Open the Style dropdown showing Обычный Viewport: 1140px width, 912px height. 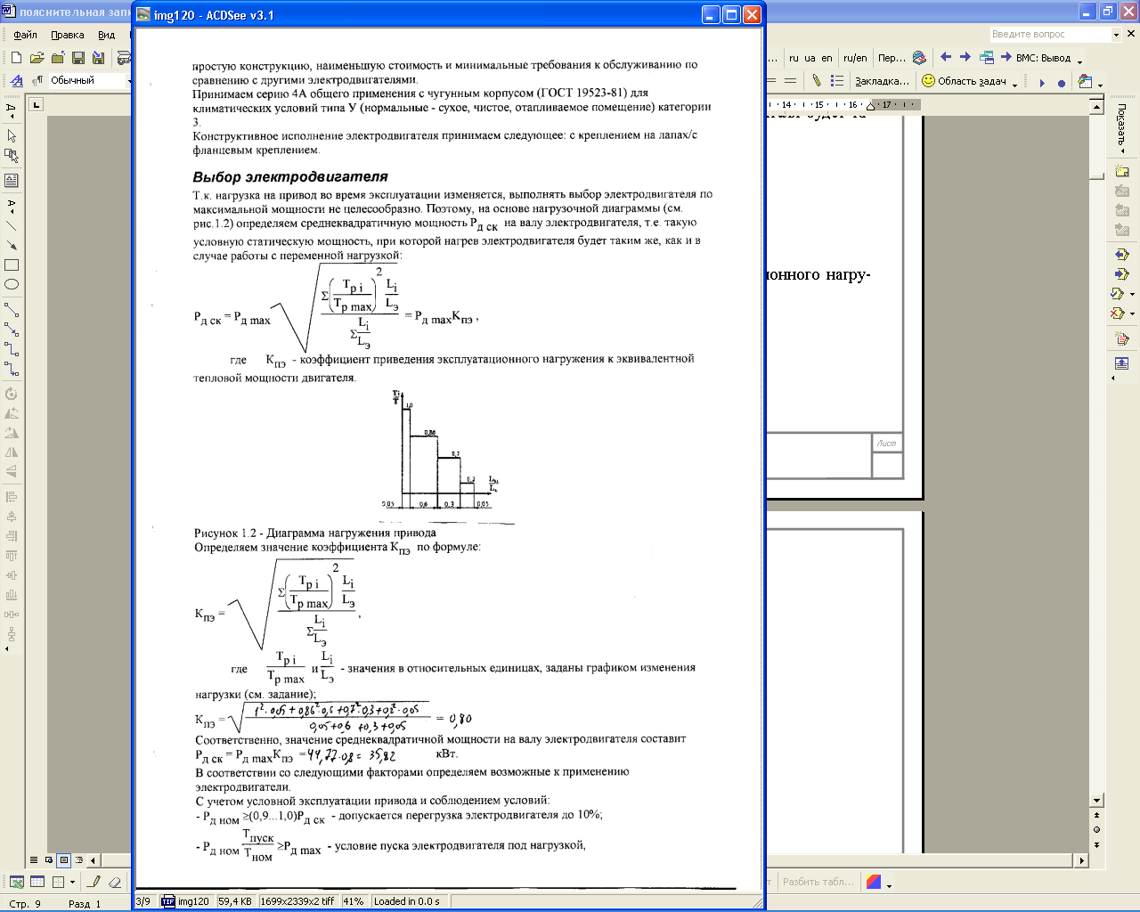point(130,80)
